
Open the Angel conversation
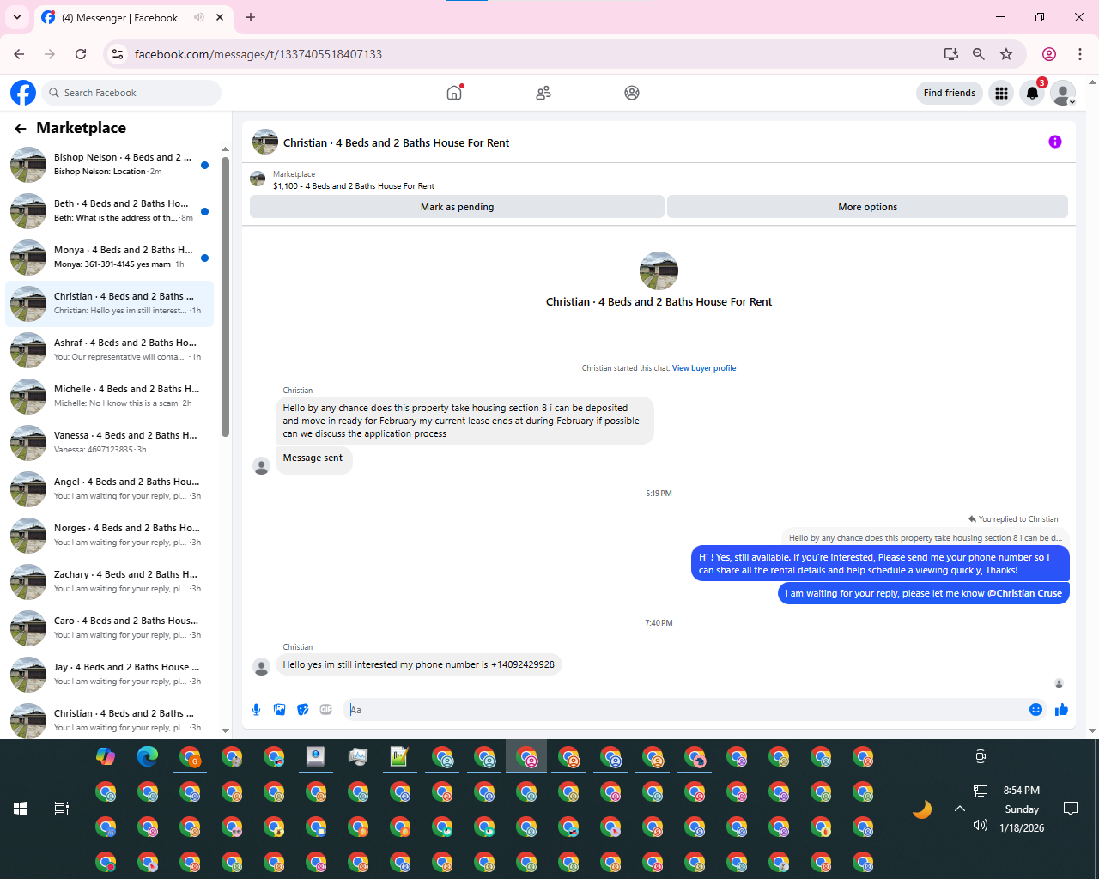pos(110,489)
